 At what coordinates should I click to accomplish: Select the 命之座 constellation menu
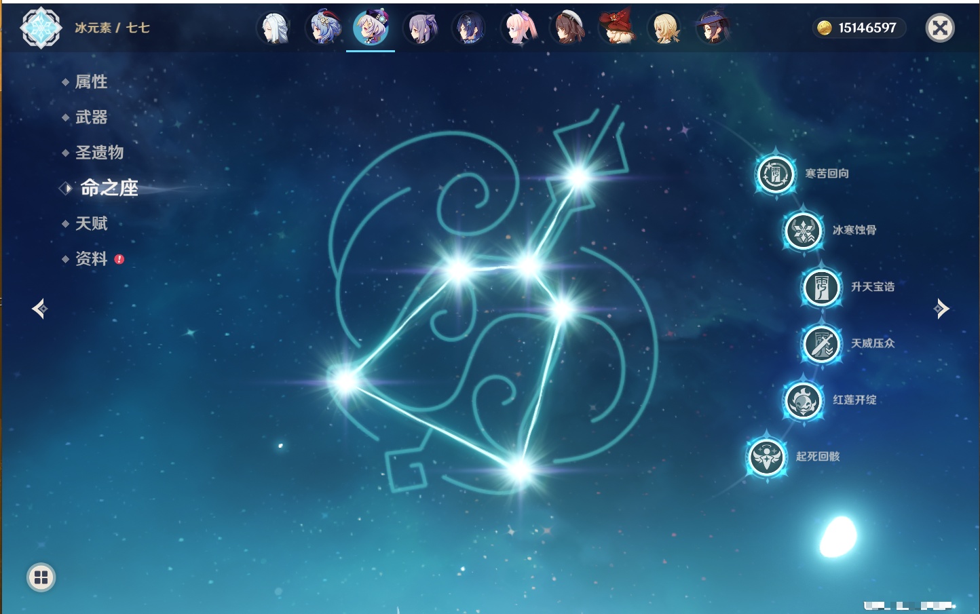click(109, 188)
